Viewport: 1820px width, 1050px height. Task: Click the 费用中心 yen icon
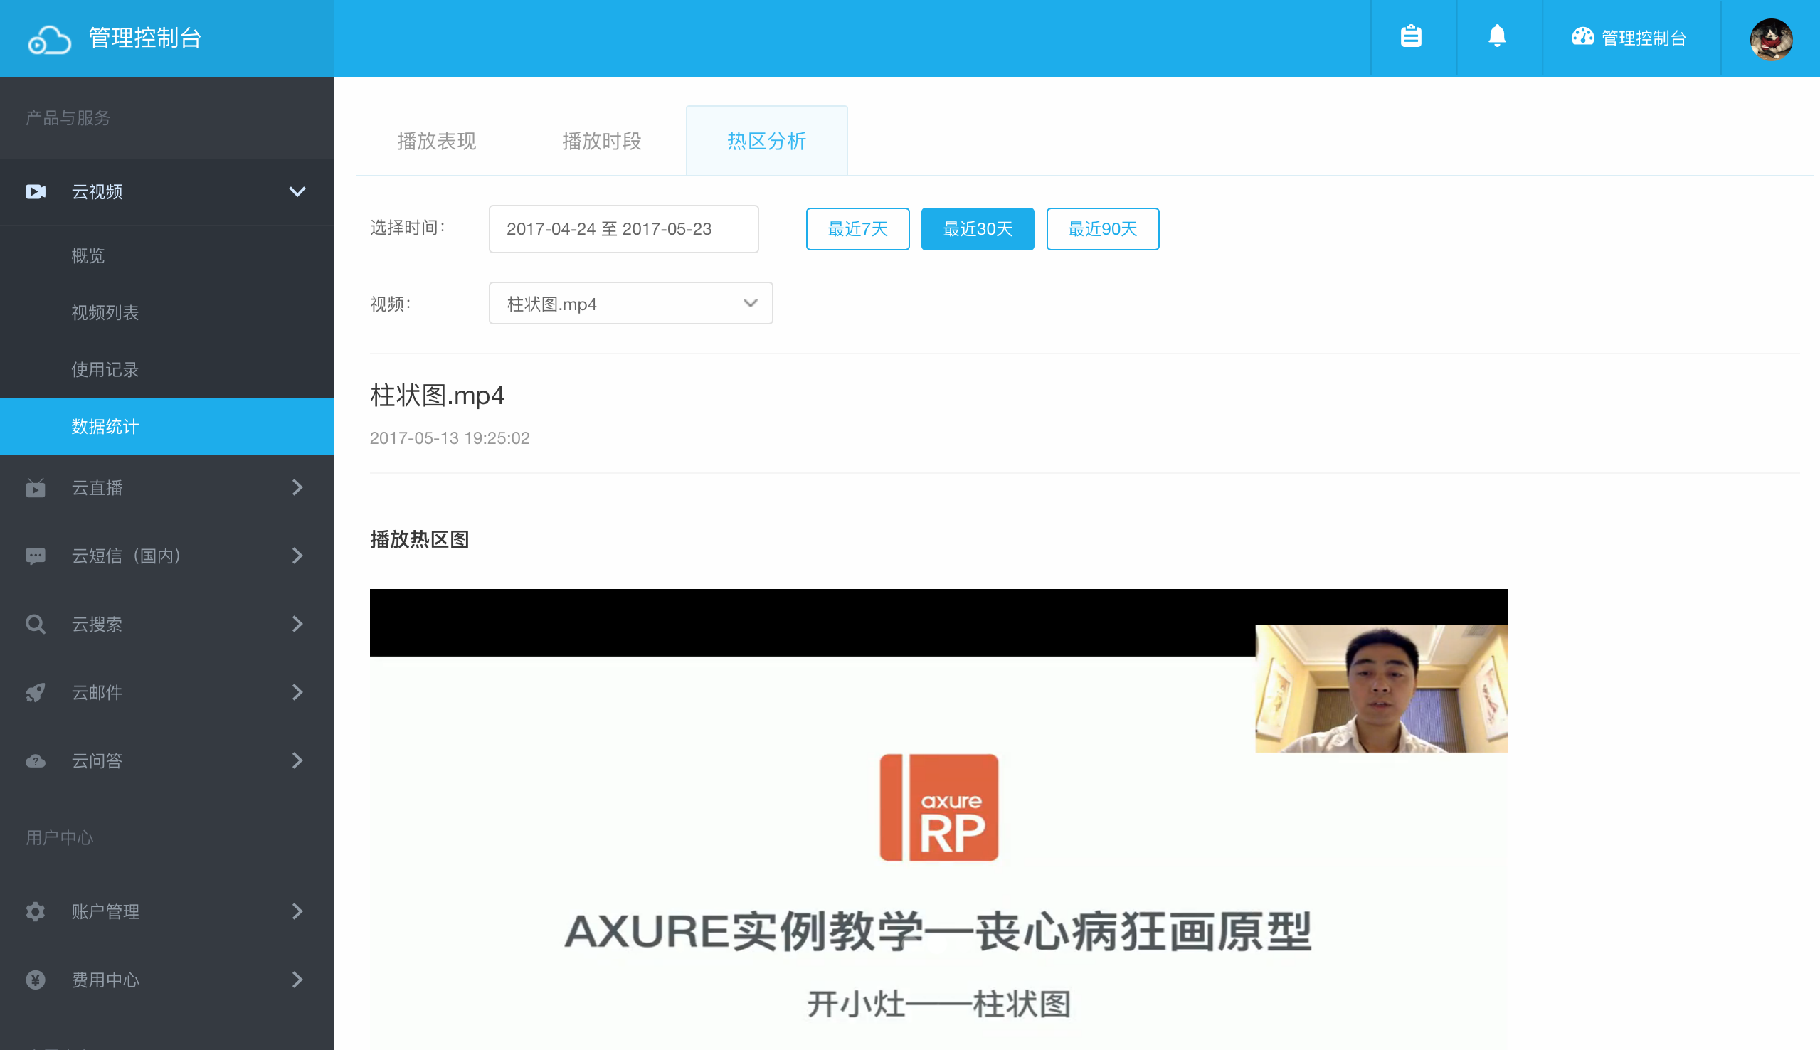[36, 980]
